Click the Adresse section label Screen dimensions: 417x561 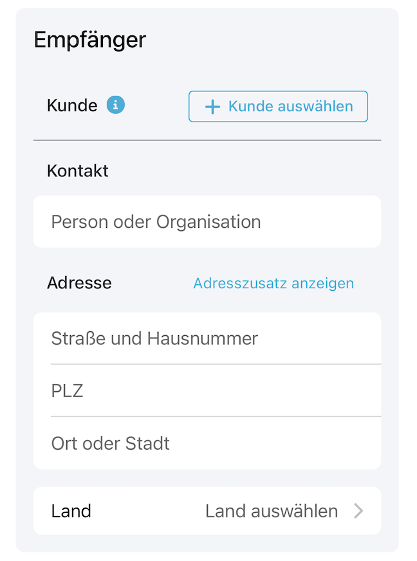pos(79,282)
